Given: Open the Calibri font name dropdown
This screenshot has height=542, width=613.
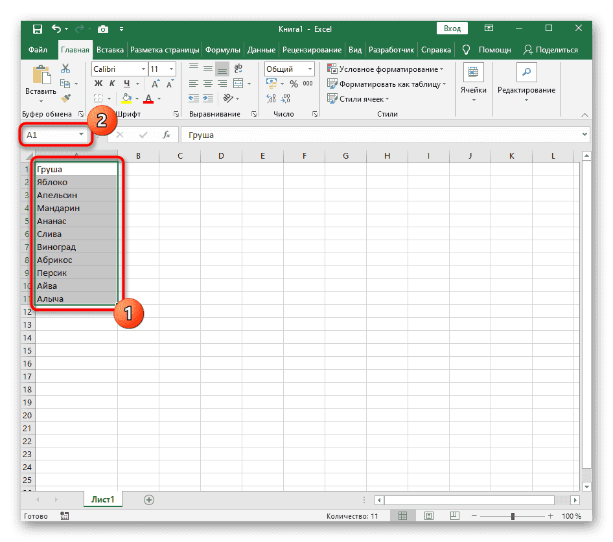Looking at the screenshot, I should [x=119, y=69].
